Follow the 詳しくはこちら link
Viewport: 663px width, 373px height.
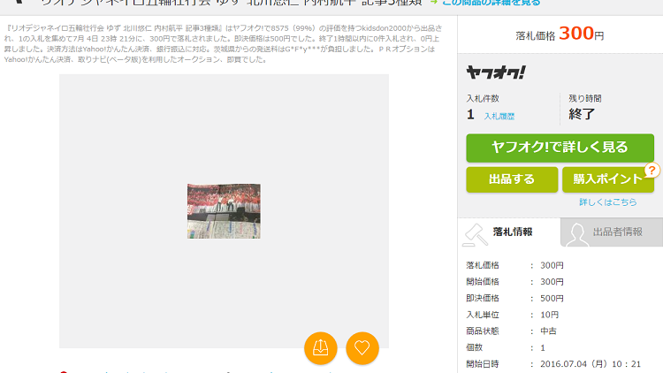[x=607, y=202]
